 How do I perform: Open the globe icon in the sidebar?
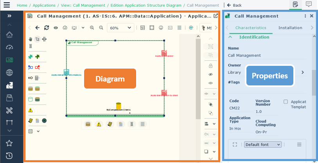(x=10, y=72)
